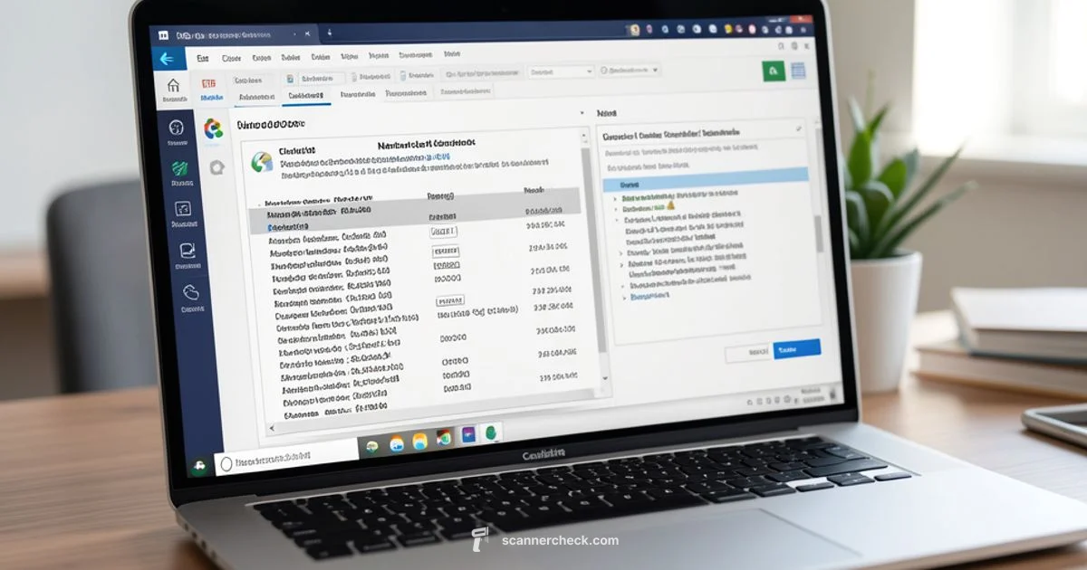Switch to the underlined active center tab

[306, 94]
